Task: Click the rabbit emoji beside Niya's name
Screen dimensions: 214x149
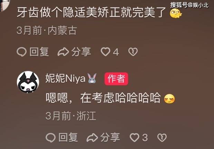Action: (92, 78)
